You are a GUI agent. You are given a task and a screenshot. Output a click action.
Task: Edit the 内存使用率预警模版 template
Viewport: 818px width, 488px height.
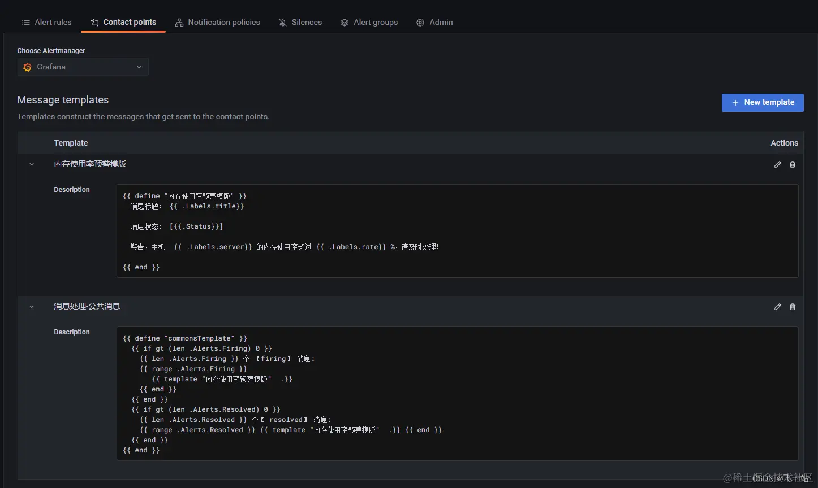[778, 164]
